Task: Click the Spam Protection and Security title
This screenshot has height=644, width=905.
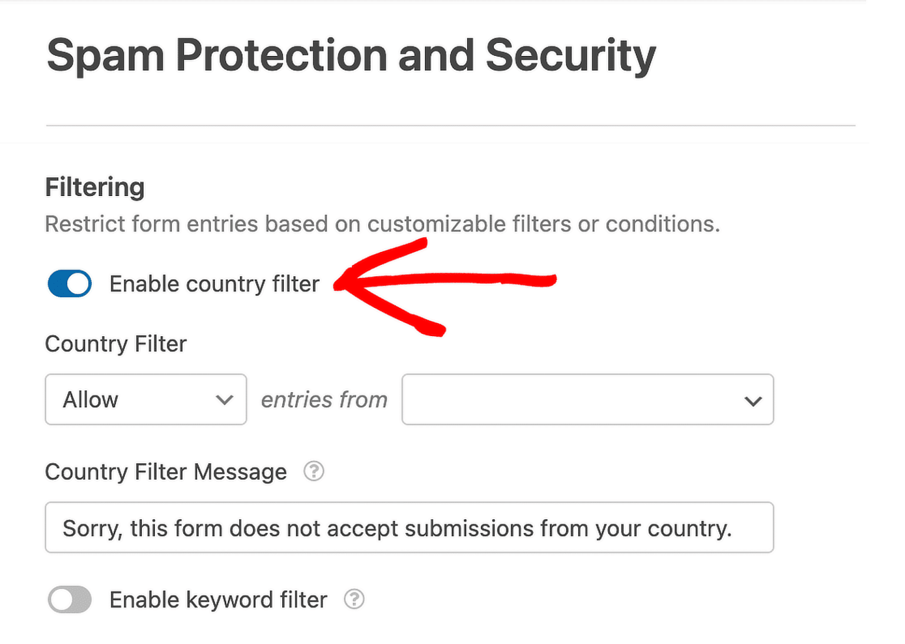Action: 351,55
